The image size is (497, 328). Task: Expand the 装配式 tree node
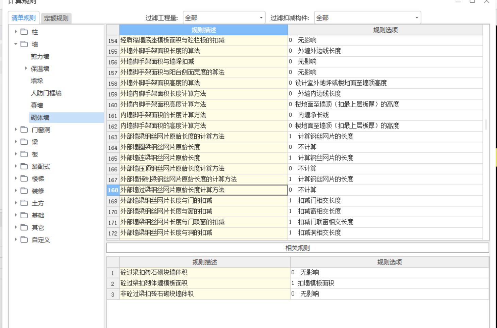pos(16,166)
